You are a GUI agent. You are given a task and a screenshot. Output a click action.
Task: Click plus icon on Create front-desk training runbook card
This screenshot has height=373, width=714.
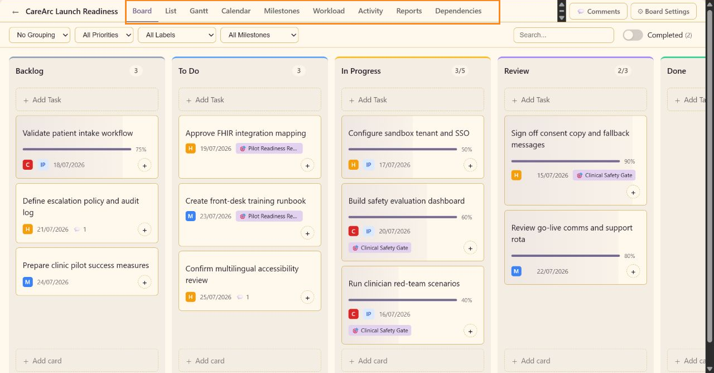[307, 233]
